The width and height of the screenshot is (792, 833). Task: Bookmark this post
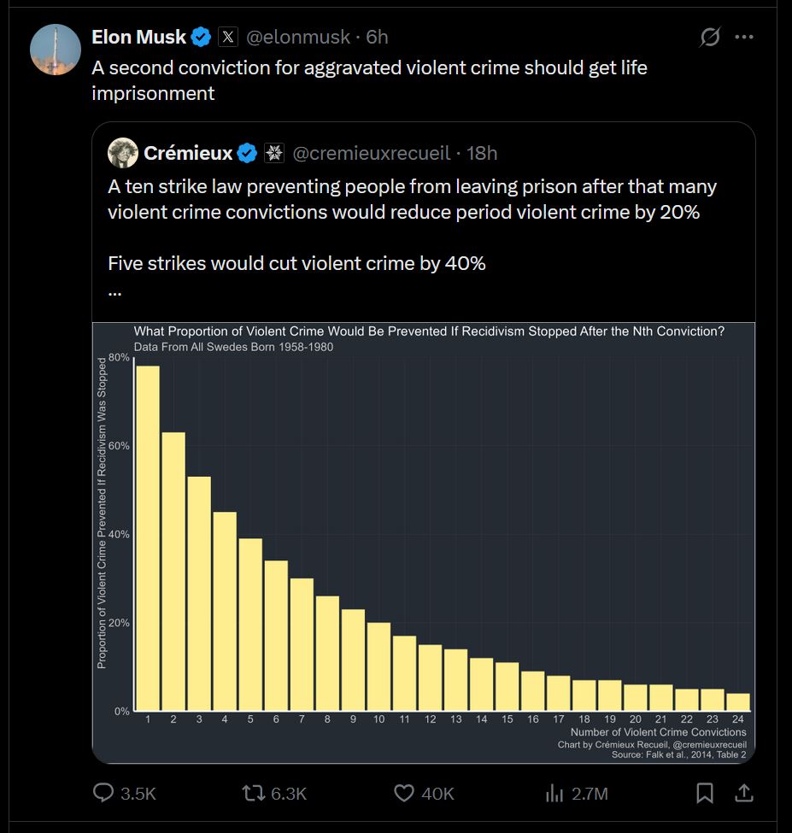(704, 793)
